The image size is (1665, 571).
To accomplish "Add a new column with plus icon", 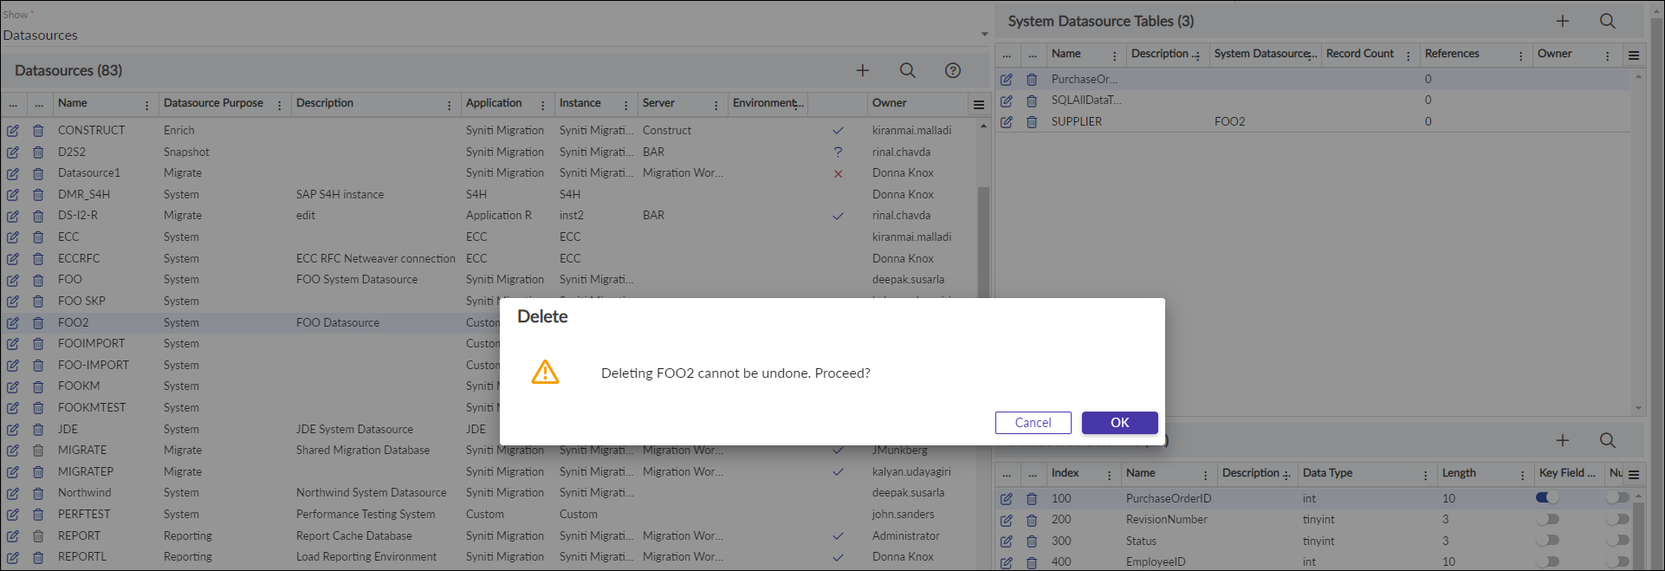I will [1563, 440].
